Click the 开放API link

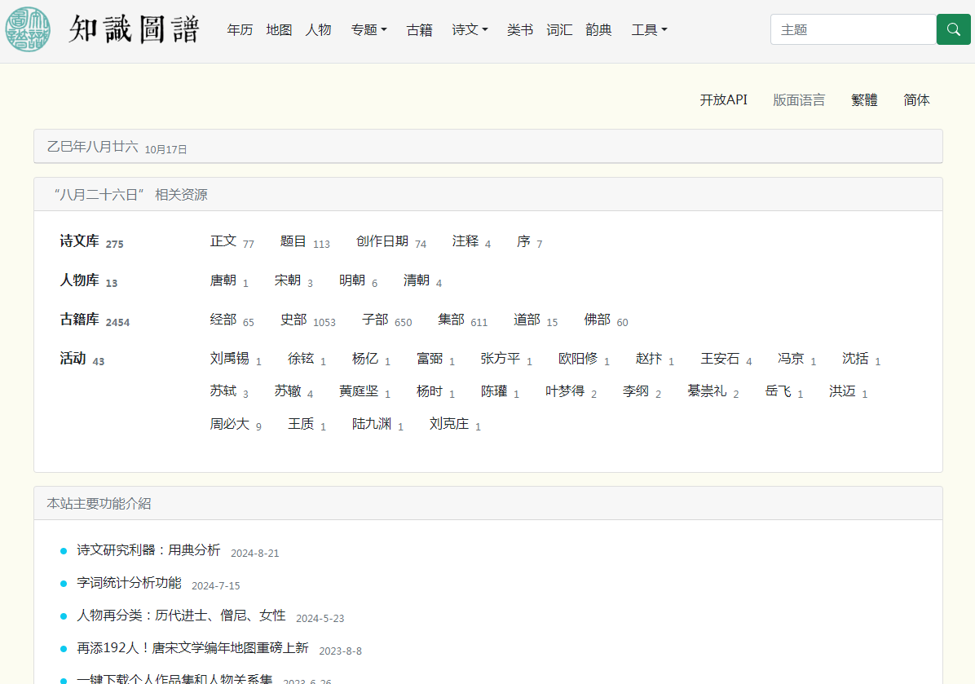(723, 100)
